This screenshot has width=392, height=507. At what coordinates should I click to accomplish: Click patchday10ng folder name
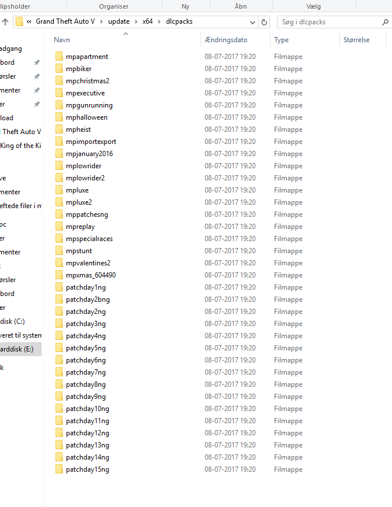coord(87,409)
